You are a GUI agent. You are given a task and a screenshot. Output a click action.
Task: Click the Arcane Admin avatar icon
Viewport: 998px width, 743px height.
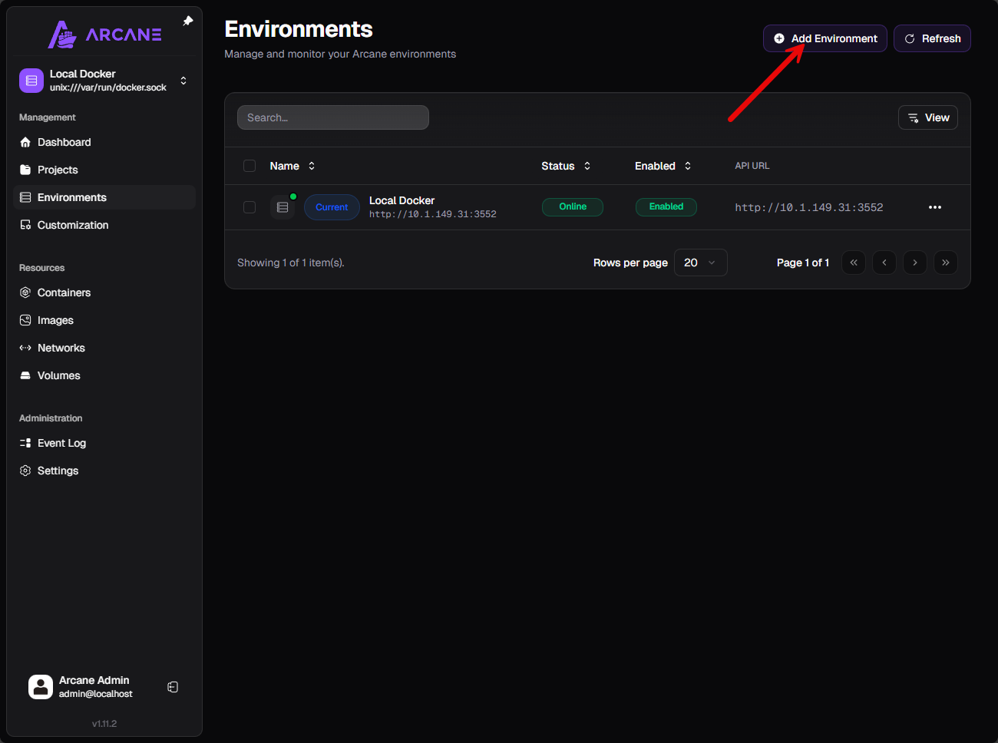pos(41,687)
